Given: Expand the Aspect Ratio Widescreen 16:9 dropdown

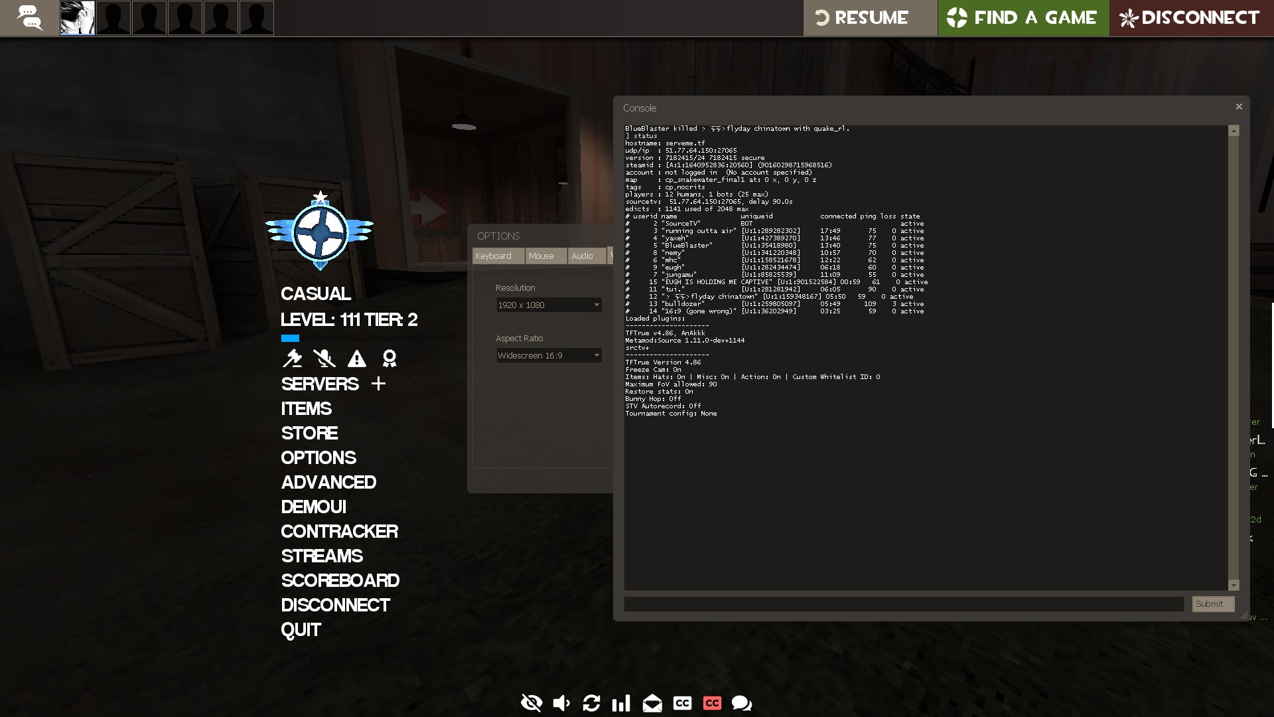Looking at the screenshot, I should (549, 355).
